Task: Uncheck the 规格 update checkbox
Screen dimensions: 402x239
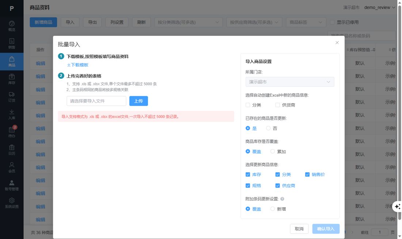Action: tap(248, 185)
